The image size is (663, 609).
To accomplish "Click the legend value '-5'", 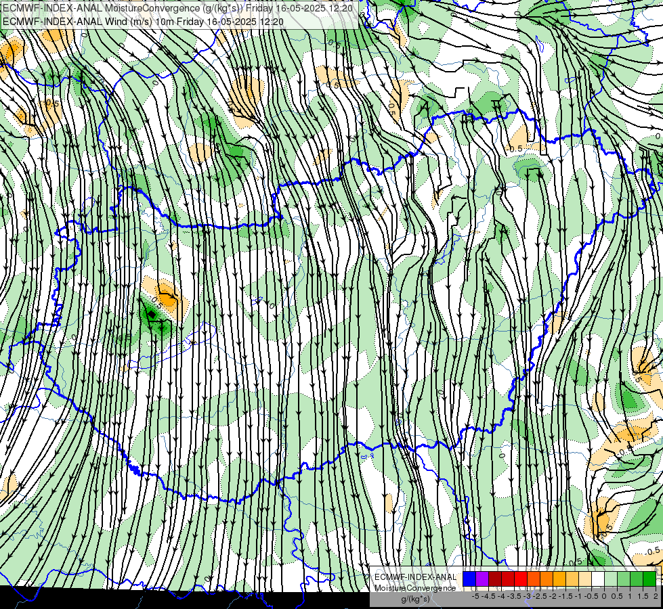I will click(x=475, y=596).
